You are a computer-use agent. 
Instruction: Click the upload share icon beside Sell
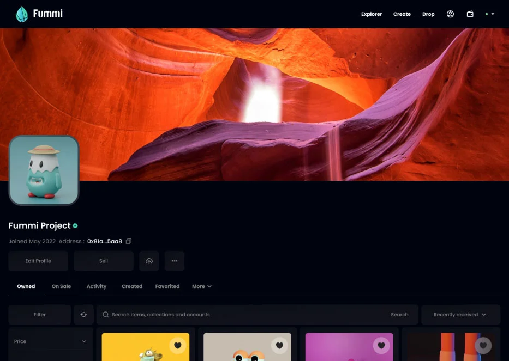tap(149, 261)
